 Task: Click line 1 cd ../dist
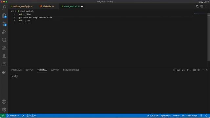[x=25, y=14]
